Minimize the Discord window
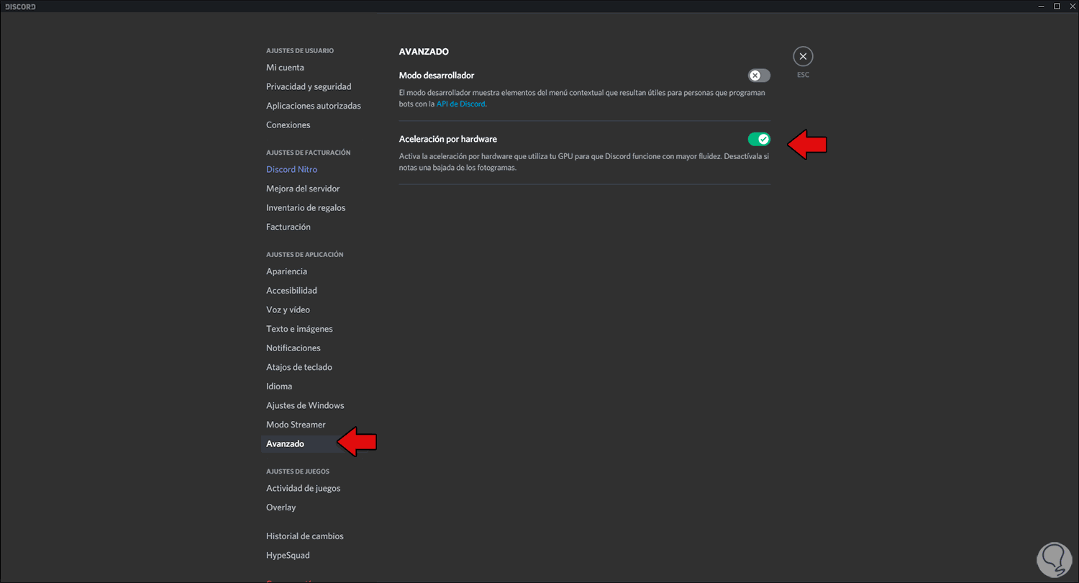The image size is (1079, 583). [x=1041, y=6]
